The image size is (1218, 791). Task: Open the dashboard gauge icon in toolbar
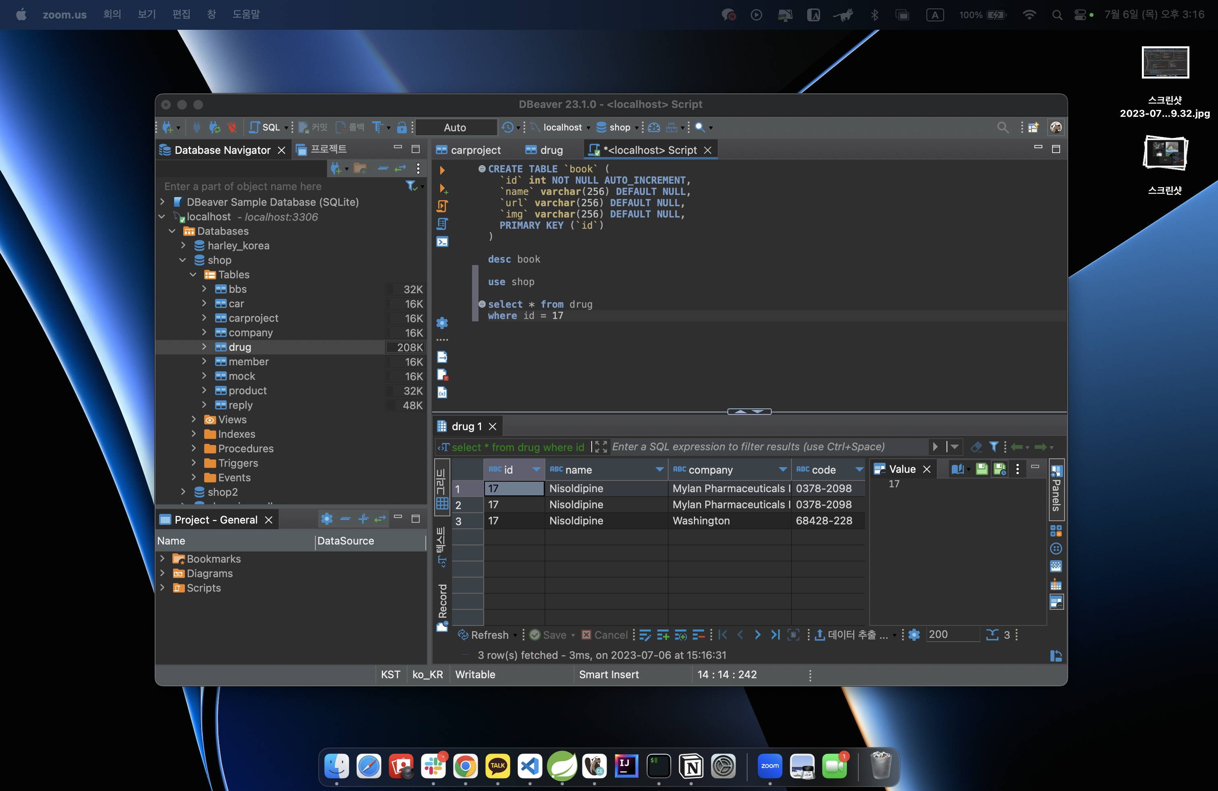click(654, 127)
